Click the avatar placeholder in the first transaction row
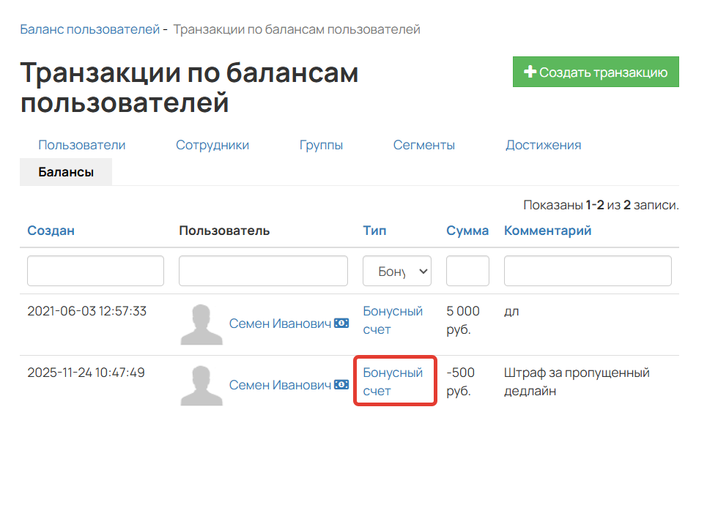Screen dimensions: 718x527 [x=200, y=323]
